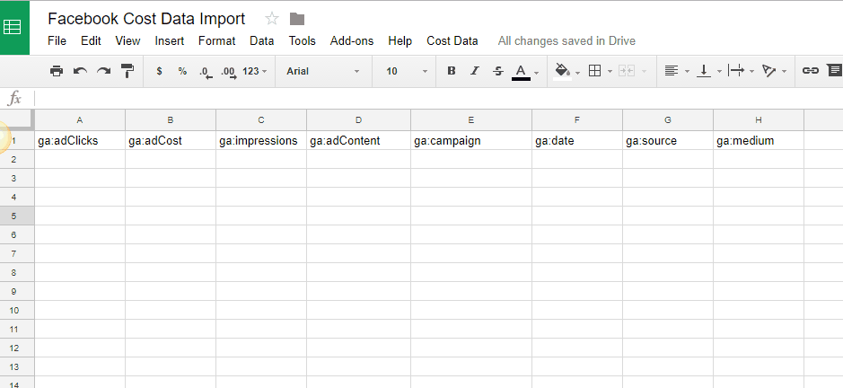Click the Print icon in the toolbar
The height and width of the screenshot is (388, 843).
click(x=57, y=70)
